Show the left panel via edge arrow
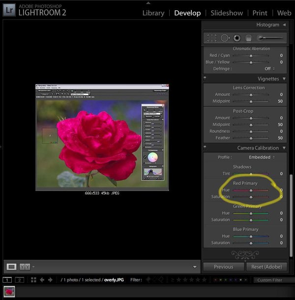The image size is (295, 300). click(x=1, y=147)
